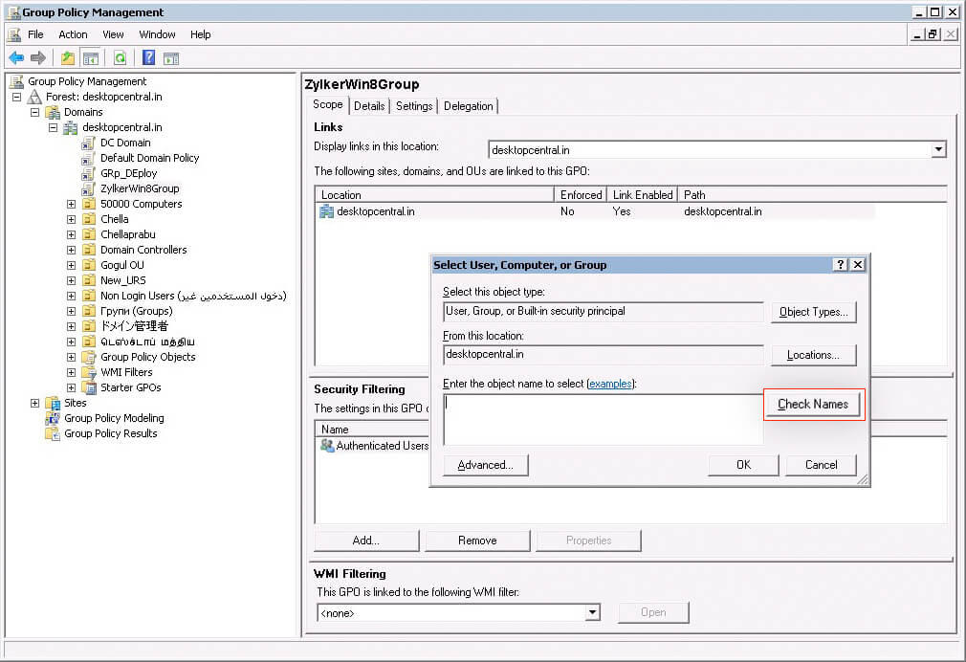Click the Check Names button
This screenshot has width=966, height=662.
coord(813,404)
